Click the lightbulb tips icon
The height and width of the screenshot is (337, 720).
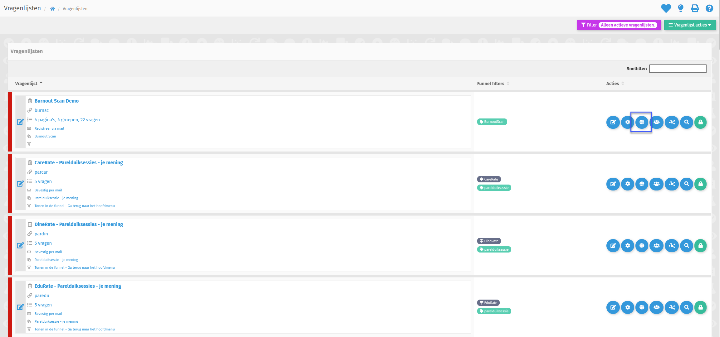coord(681,8)
